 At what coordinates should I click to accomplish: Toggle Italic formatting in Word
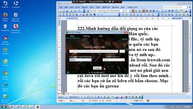point(136,11)
